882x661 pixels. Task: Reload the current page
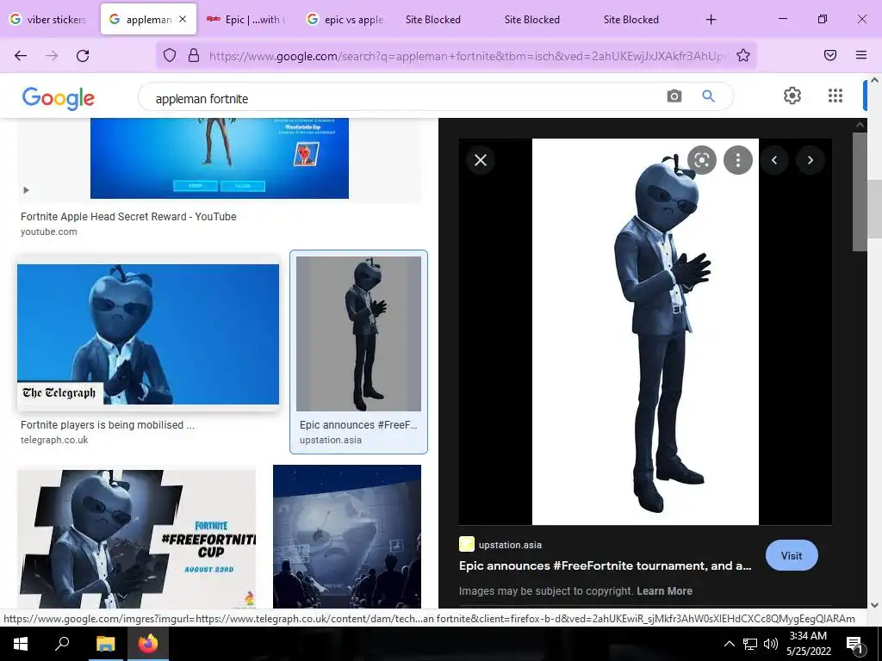point(83,55)
